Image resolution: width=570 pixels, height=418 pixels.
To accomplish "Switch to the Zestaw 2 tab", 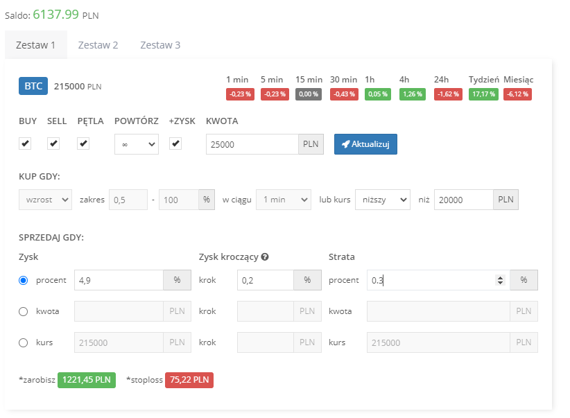I will coord(98,45).
